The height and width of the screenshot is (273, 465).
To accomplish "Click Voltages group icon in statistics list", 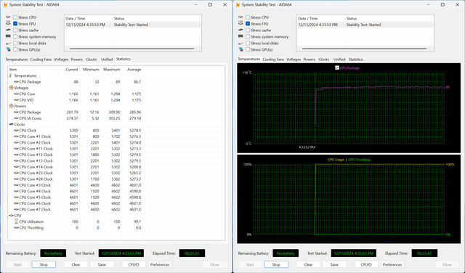I will click(12, 88).
